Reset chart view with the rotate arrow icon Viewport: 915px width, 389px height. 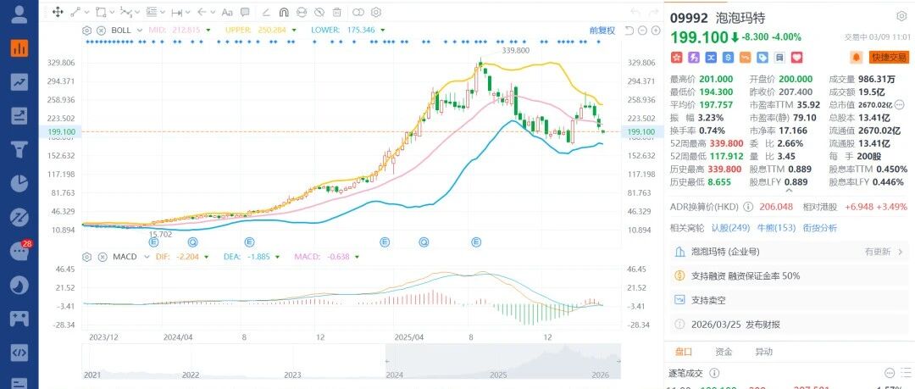point(629,31)
